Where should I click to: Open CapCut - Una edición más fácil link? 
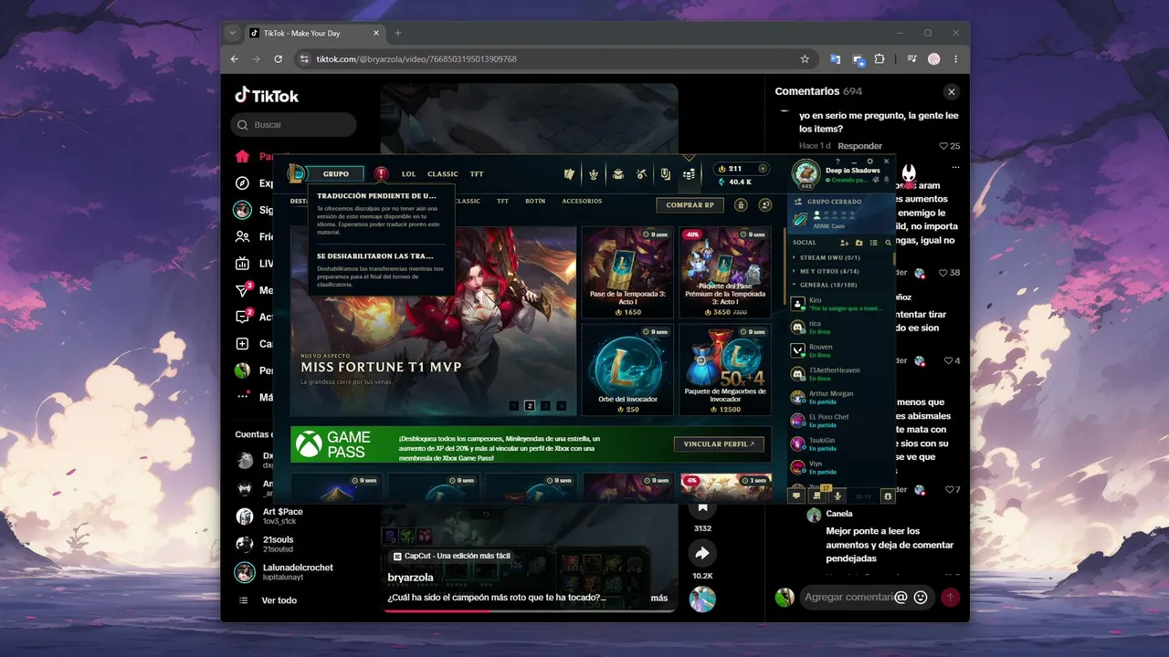[x=452, y=556]
